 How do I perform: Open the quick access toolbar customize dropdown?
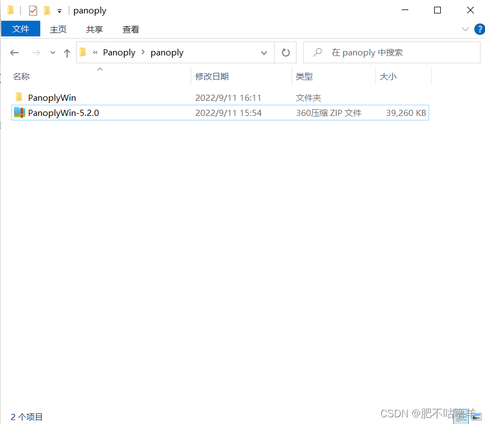pos(59,10)
